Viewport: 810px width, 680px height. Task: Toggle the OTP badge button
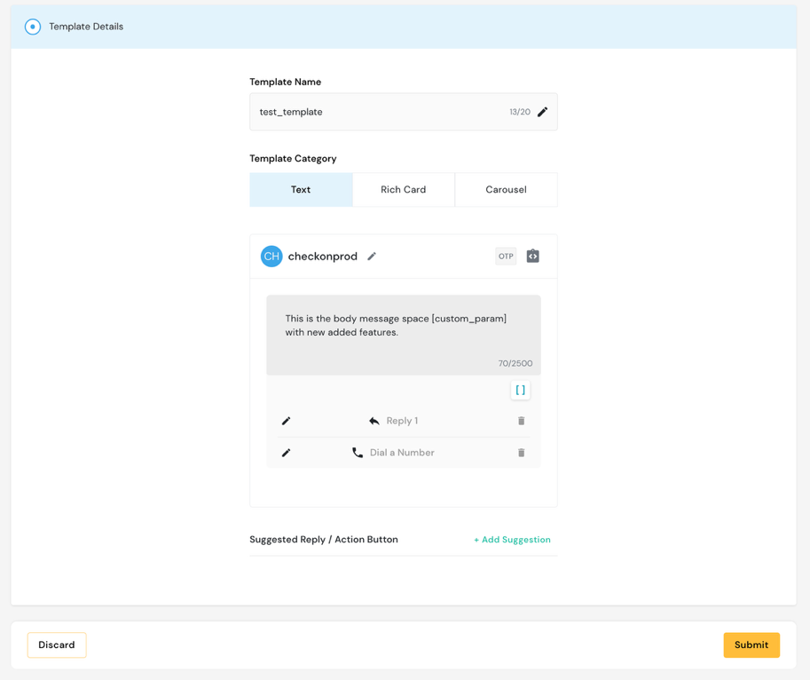[506, 257]
